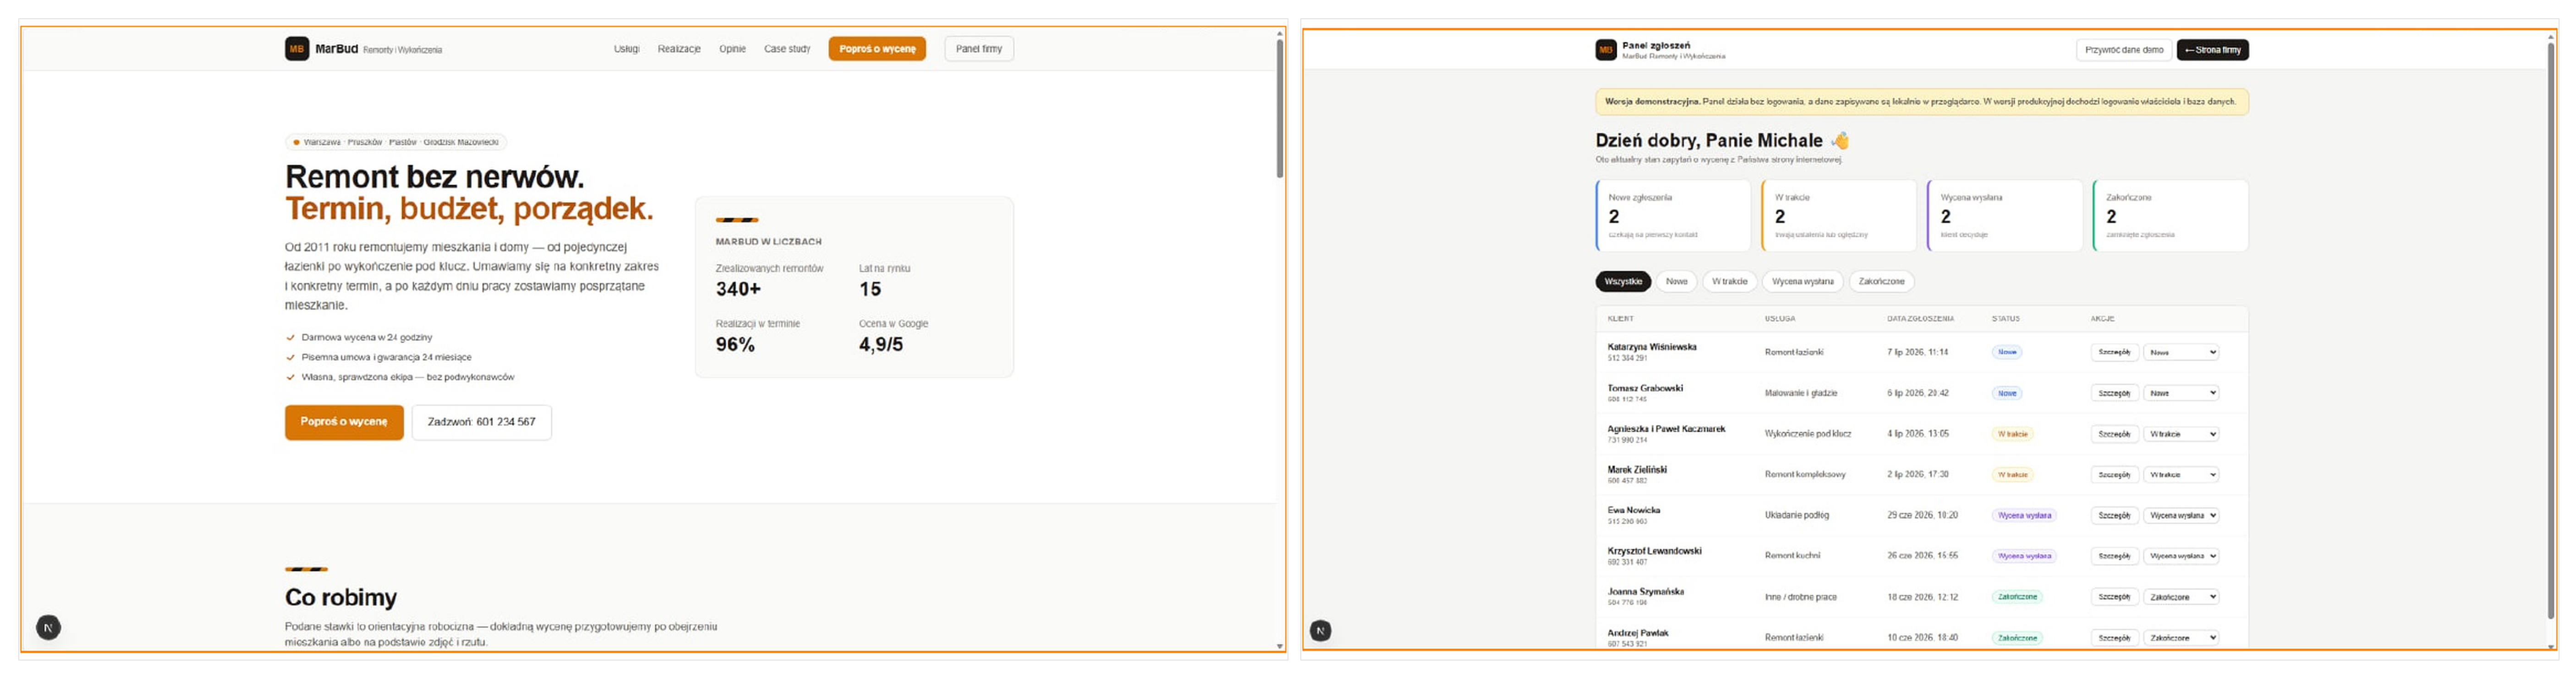Click the MB logo beside Panel zgłoszeń
The height and width of the screenshot is (677, 2576).
[1606, 50]
